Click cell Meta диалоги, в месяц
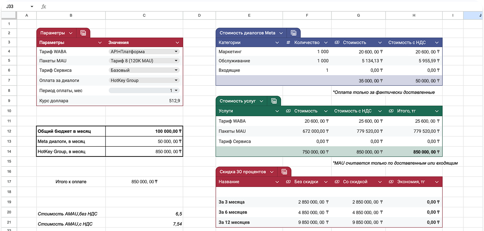484x231 pixels. [x=71, y=141]
